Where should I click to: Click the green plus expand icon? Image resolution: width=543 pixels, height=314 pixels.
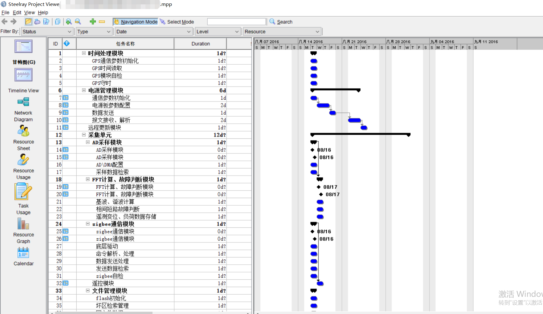[93, 22]
